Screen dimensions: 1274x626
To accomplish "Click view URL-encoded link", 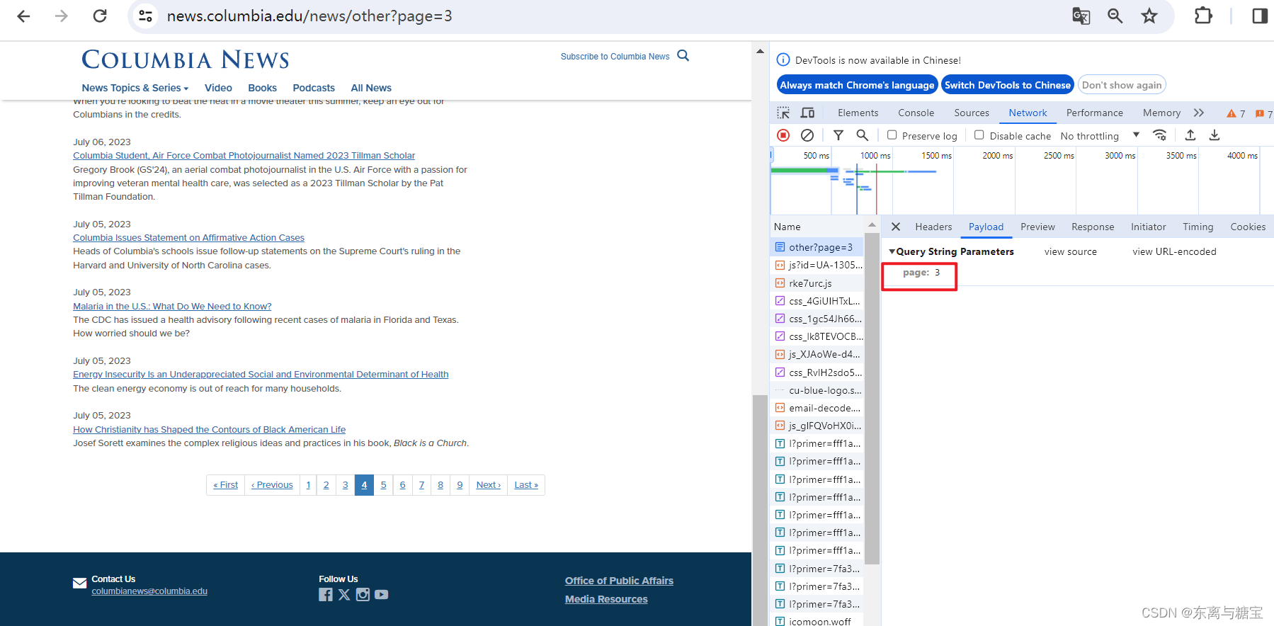I will tap(1174, 251).
